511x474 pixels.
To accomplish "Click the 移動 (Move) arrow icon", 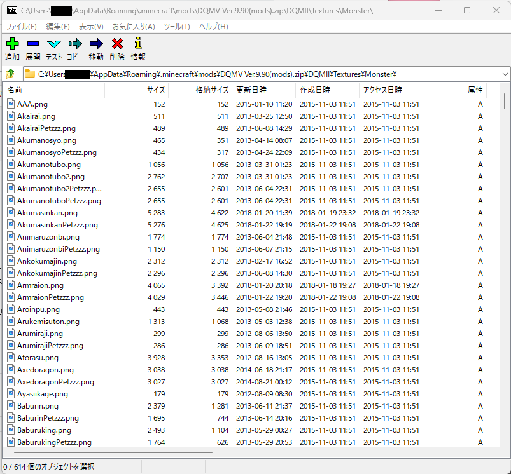I will (96, 44).
